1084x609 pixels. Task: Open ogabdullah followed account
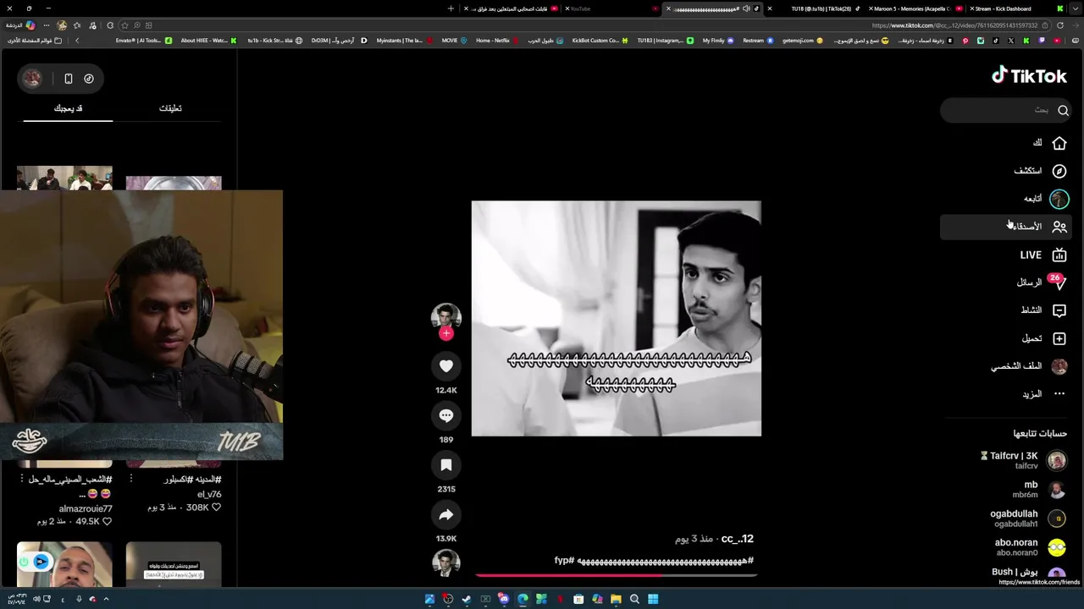click(x=1028, y=518)
